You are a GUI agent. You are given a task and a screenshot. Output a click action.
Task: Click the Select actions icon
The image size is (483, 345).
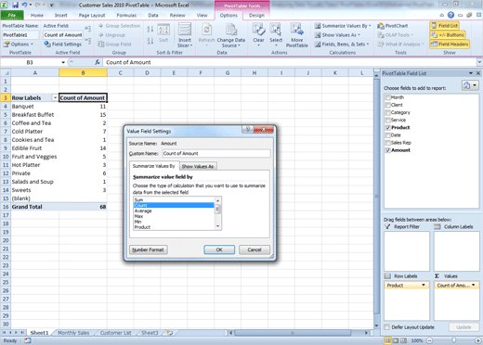pos(276,30)
